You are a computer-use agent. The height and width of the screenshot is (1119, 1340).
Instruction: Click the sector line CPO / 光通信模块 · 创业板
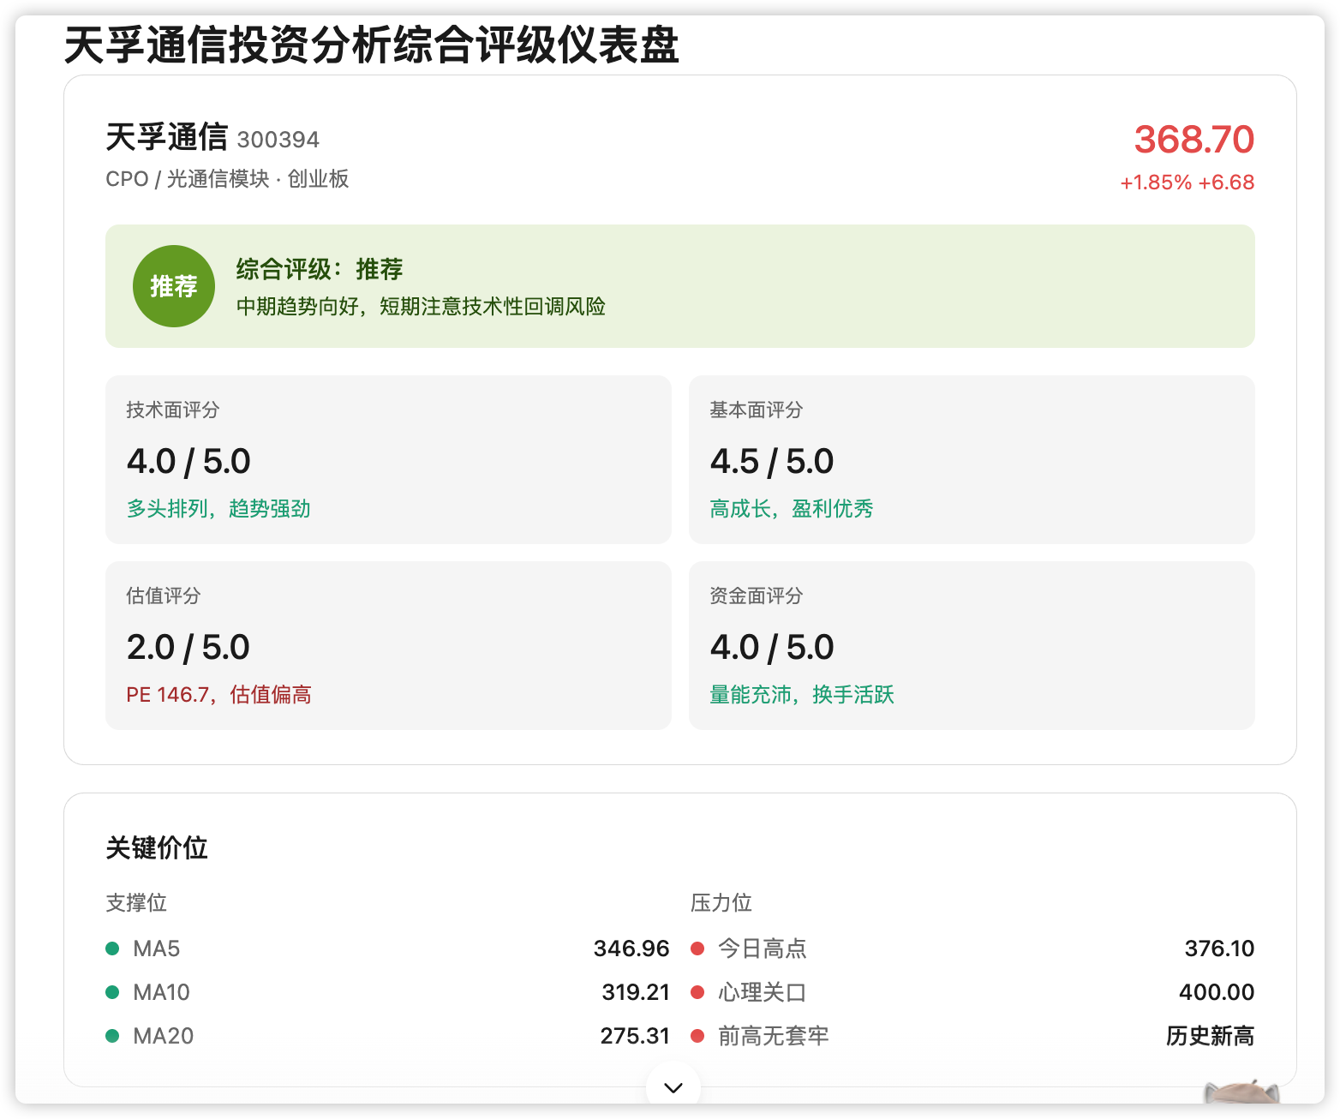pyautogui.click(x=227, y=179)
